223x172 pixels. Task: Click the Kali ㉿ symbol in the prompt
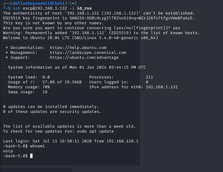[x=47, y=4]
